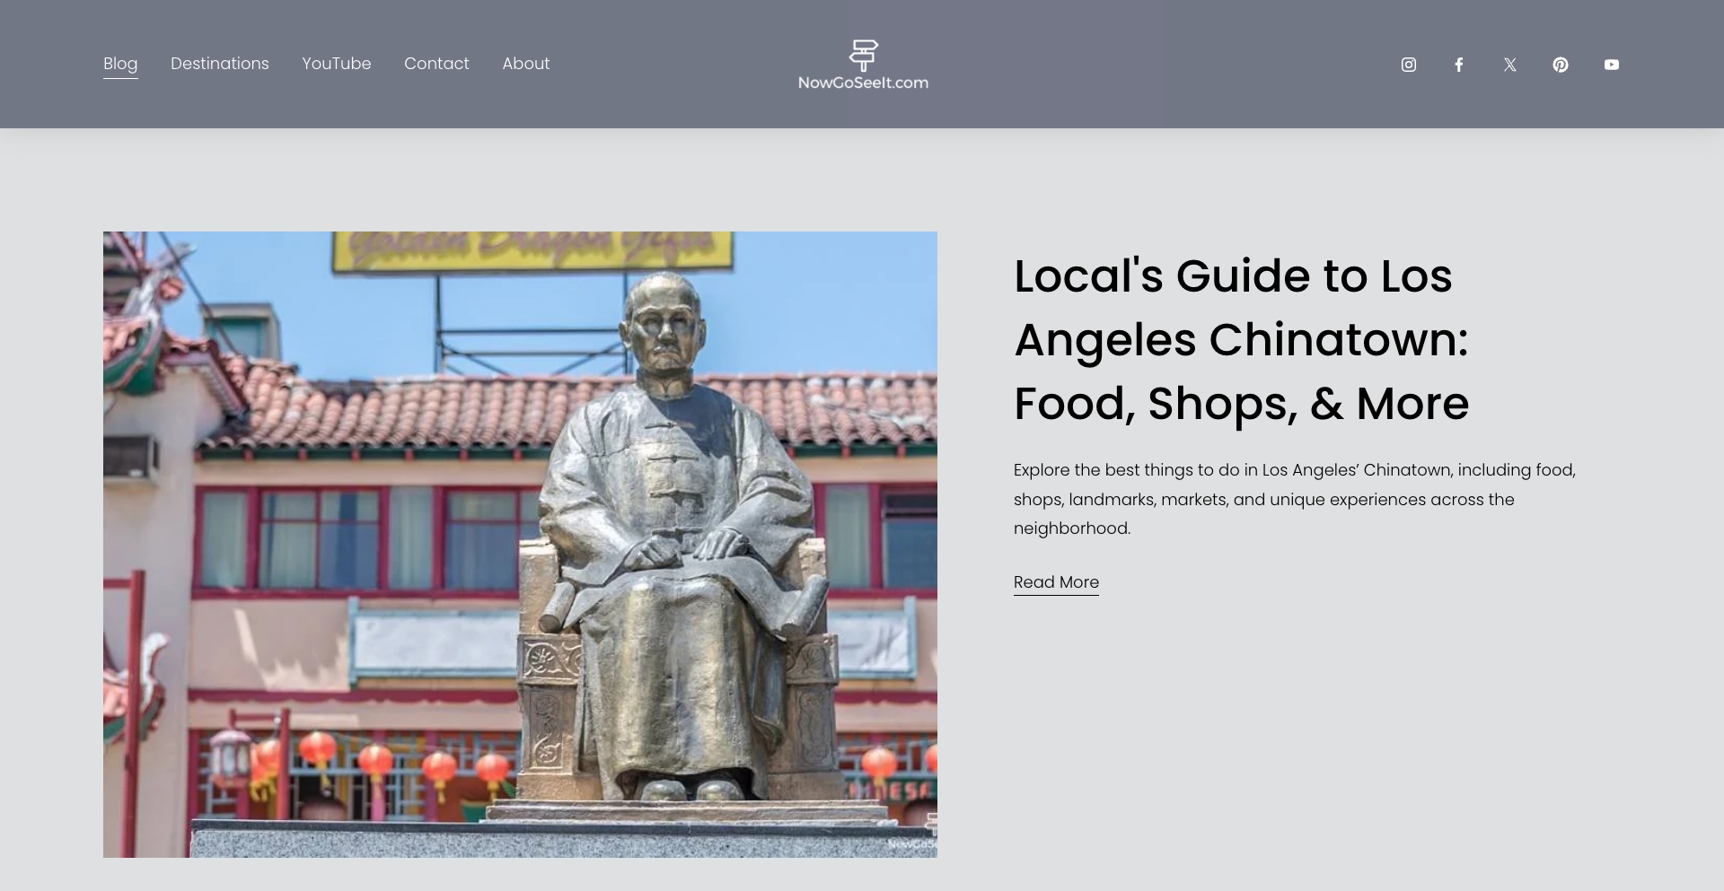Open the Facebook icon in the header
Screen dimensions: 1724x891
1459,64
